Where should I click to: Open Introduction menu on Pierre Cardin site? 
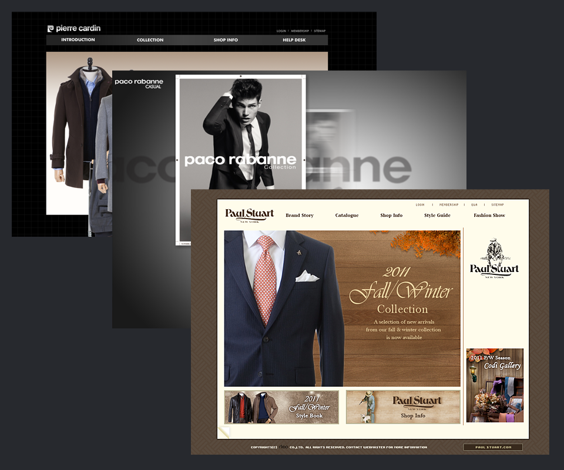coord(78,40)
